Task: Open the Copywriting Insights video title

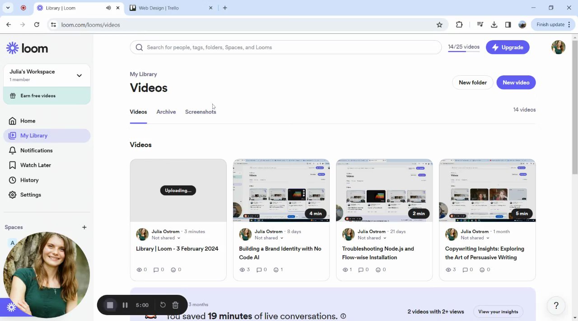Action: (x=485, y=253)
